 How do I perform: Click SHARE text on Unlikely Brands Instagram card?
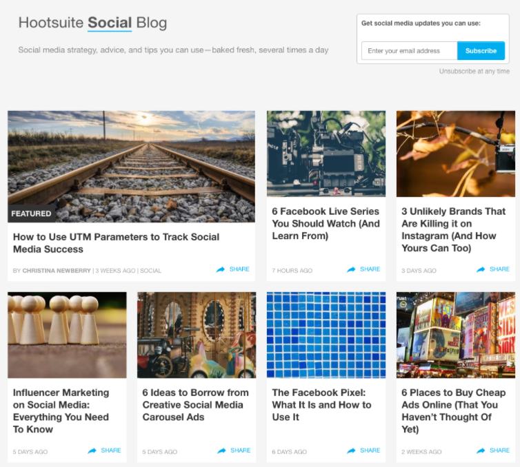coord(500,269)
